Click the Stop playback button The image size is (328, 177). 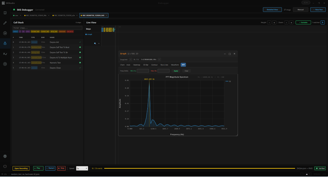click(61, 168)
